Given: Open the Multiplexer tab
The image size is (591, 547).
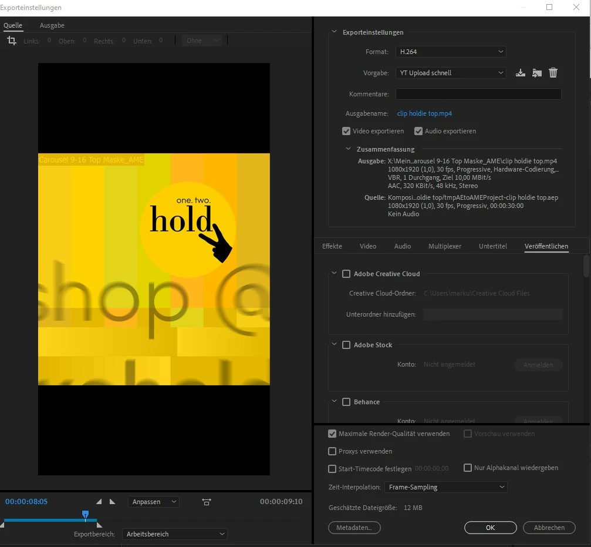Looking at the screenshot, I should click(x=445, y=246).
